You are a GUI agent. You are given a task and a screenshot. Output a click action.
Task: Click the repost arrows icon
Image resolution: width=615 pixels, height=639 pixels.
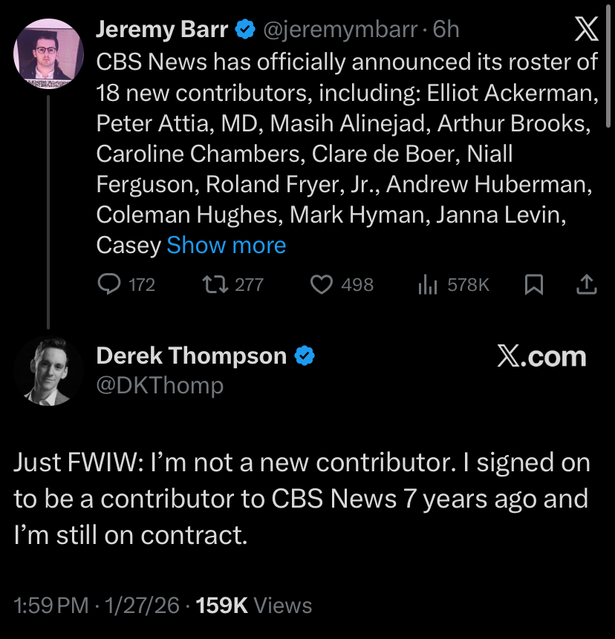tap(215, 284)
